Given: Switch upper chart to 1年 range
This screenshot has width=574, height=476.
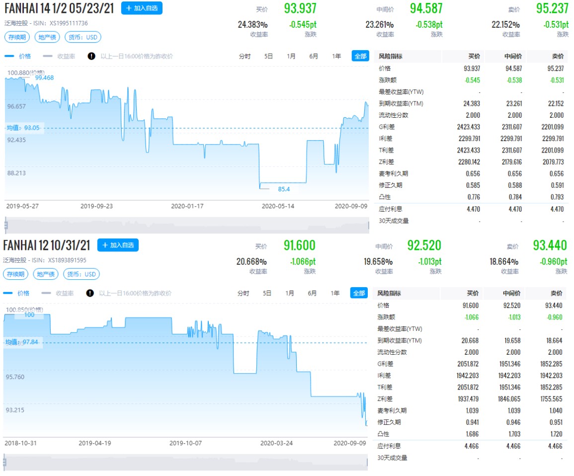Looking at the screenshot, I should 336,56.
